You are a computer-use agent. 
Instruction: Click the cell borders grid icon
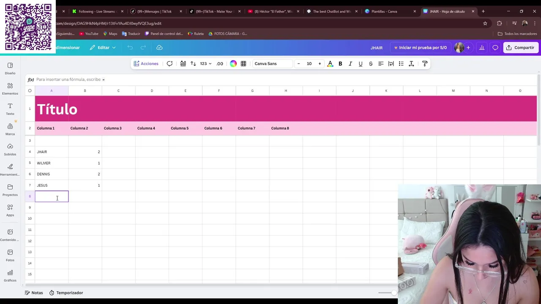(243, 64)
